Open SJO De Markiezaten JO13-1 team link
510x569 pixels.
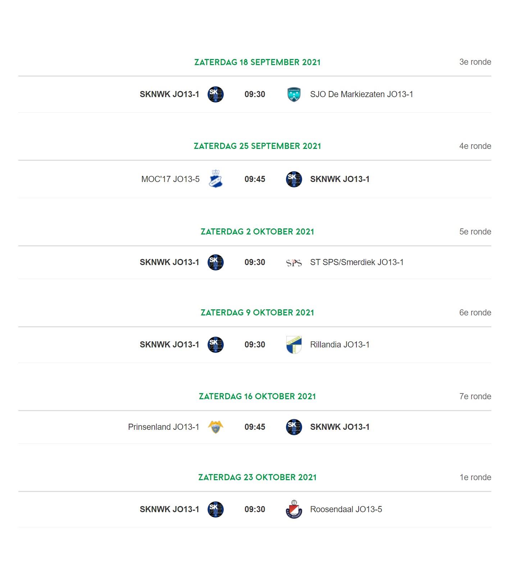pos(361,94)
